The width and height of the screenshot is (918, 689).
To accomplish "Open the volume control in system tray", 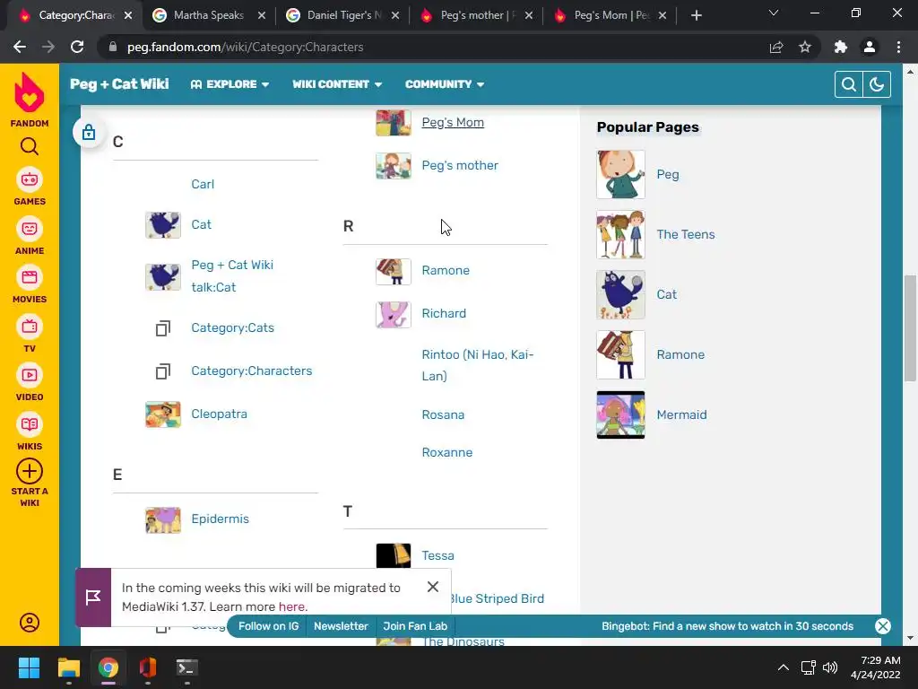I will pos(830,667).
